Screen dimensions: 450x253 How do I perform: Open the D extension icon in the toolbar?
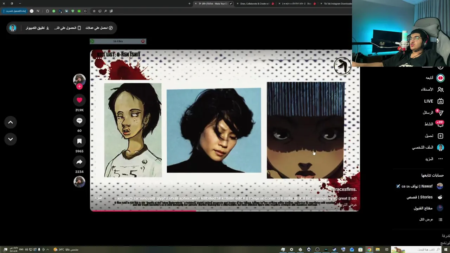tap(85, 11)
